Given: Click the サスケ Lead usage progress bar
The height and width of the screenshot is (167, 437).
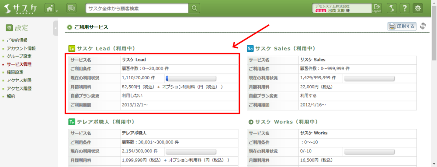Looking at the screenshot, I should (x=191, y=78).
